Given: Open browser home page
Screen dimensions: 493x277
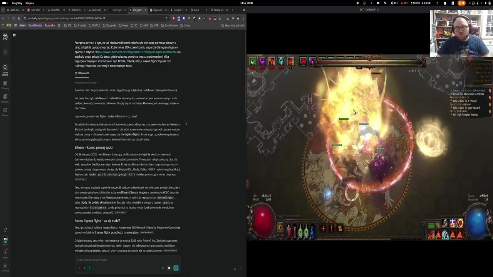Looking at the screenshot, I should (18, 18).
